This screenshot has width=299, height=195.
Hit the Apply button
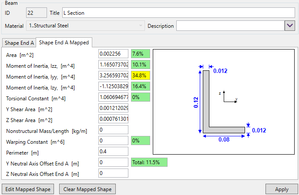(x=282, y=189)
